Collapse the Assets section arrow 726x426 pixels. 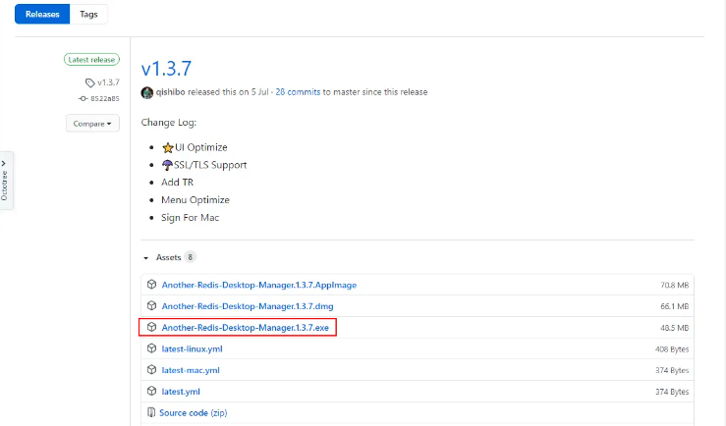pos(145,258)
